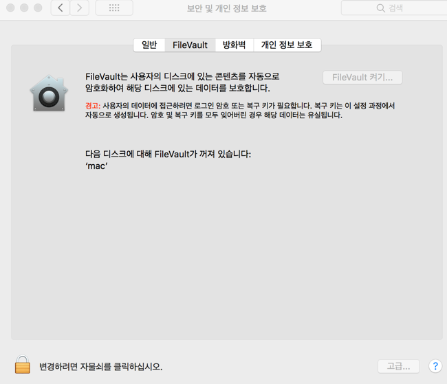
Task: Click the FileVault 켜기... button
Action: pos(362,78)
